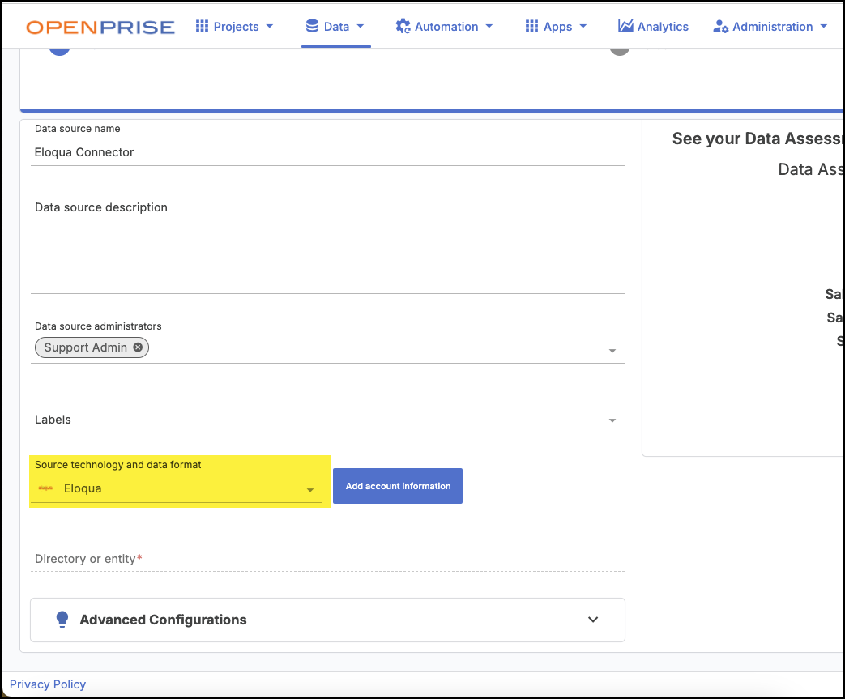Expand the Apps dropdown arrow

tap(583, 27)
